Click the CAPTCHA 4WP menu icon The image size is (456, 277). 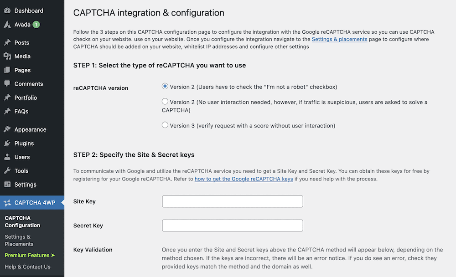7,203
